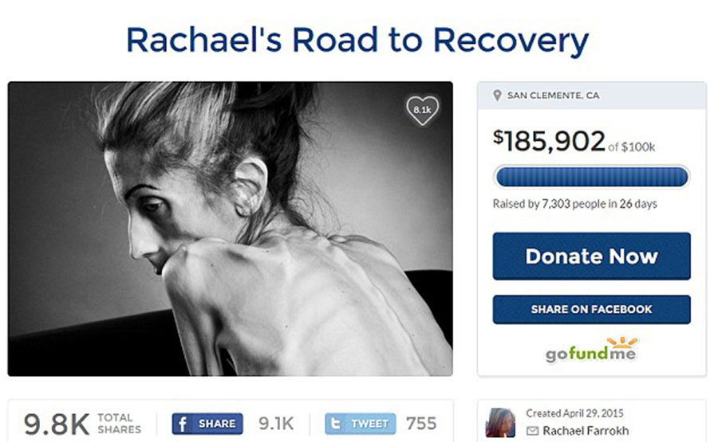Click the Donate Now button
Screen dimensions: 718x442
[x=592, y=256]
